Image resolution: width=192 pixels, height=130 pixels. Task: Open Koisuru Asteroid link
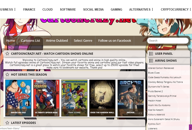(156, 115)
